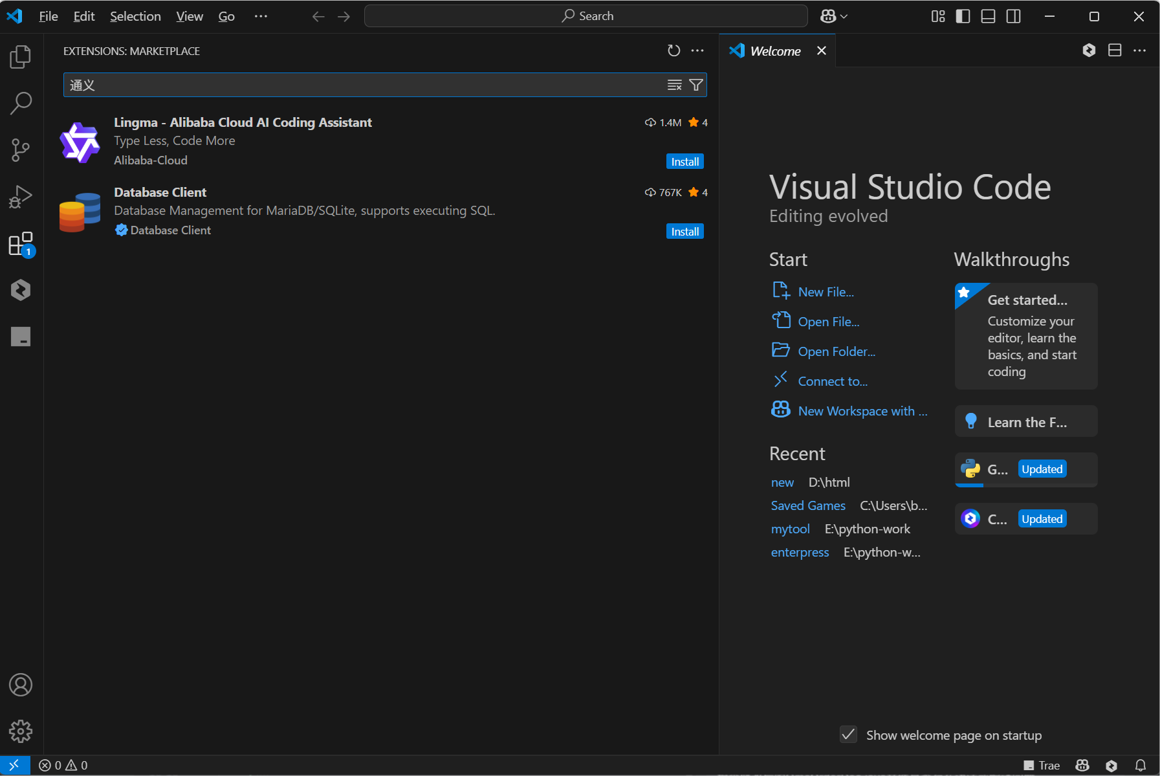The image size is (1160, 776).
Task: Open the square panel icon below Lingma
Action: click(x=21, y=337)
